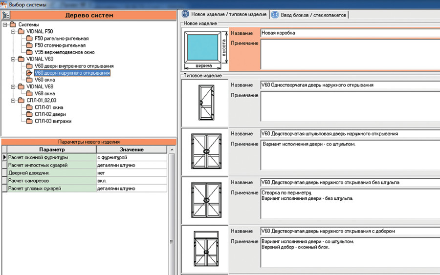
Task: Click Примечание field of V60 Одностворчатая дверь
Action: (x=350, y=106)
